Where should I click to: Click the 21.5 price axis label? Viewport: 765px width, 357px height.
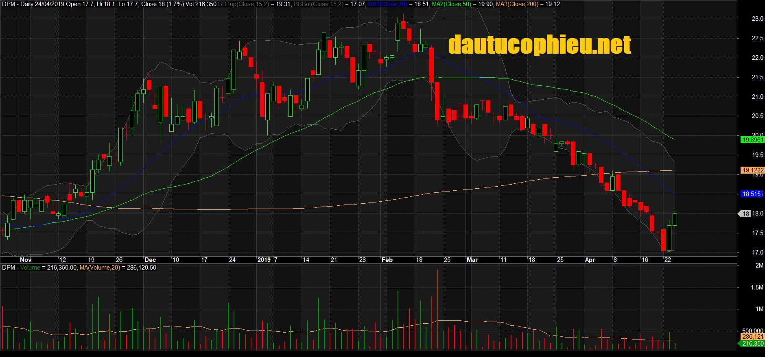[757, 77]
